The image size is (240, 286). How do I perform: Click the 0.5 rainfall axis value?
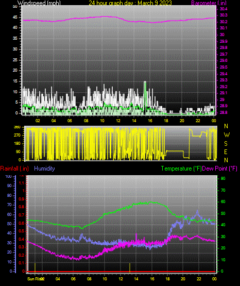(x=22, y=231)
